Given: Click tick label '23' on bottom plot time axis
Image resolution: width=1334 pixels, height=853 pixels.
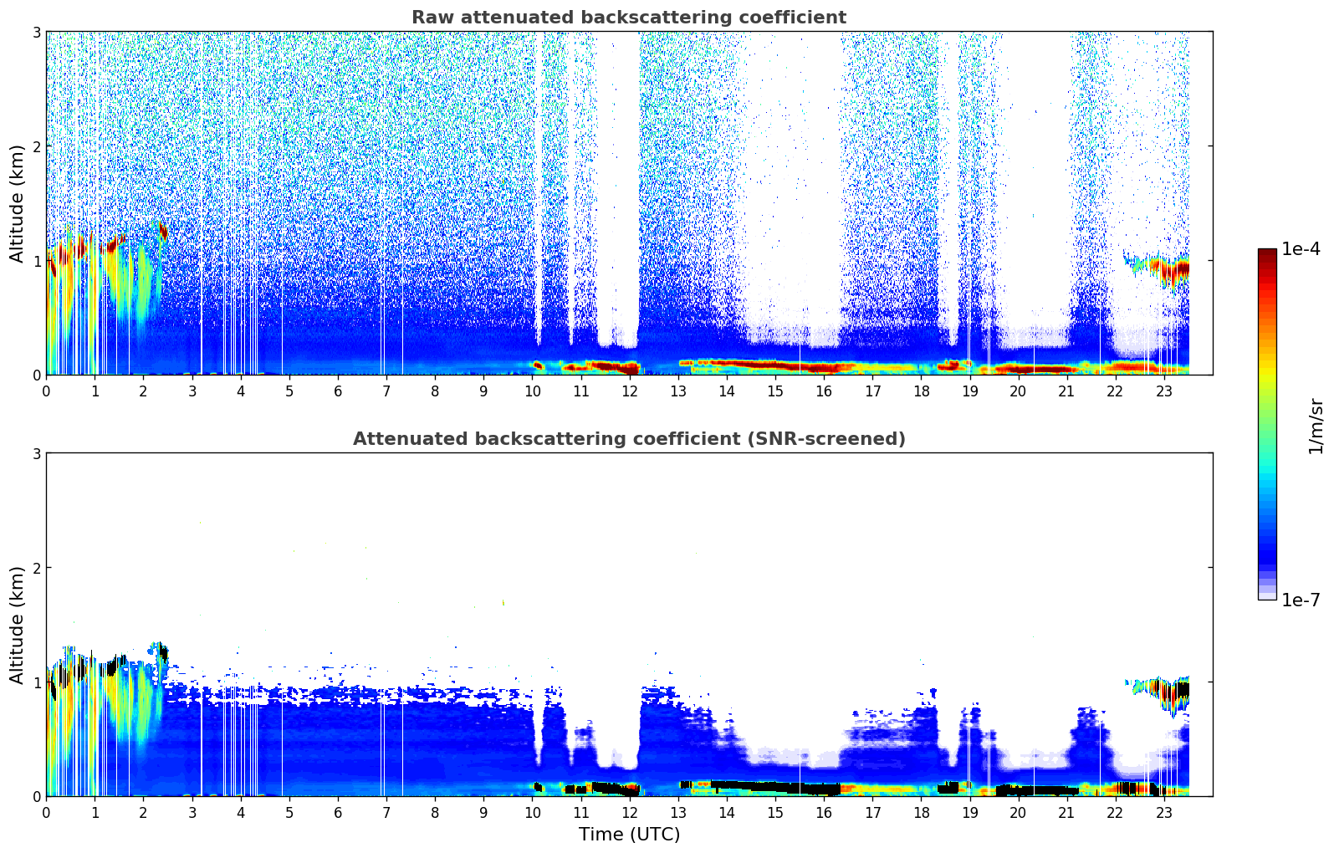Looking at the screenshot, I should coord(1163,812).
